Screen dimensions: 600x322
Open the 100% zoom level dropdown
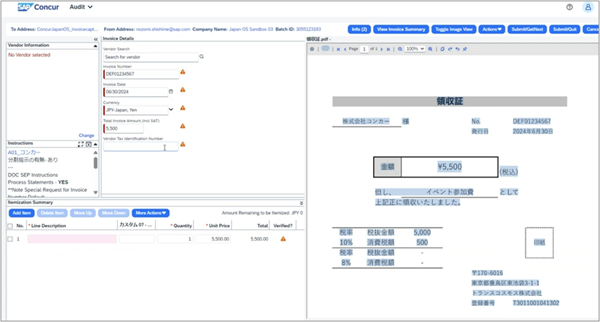point(417,49)
